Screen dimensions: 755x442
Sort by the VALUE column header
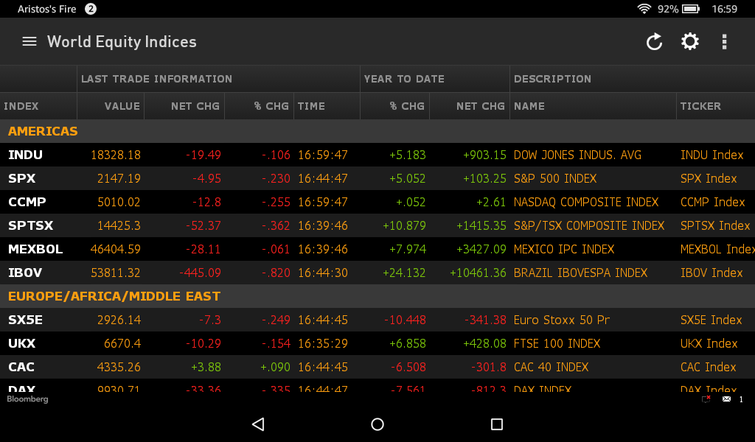point(122,106)
